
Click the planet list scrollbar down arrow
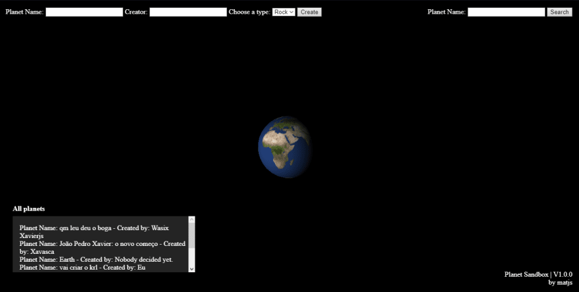tap(191, 269)
